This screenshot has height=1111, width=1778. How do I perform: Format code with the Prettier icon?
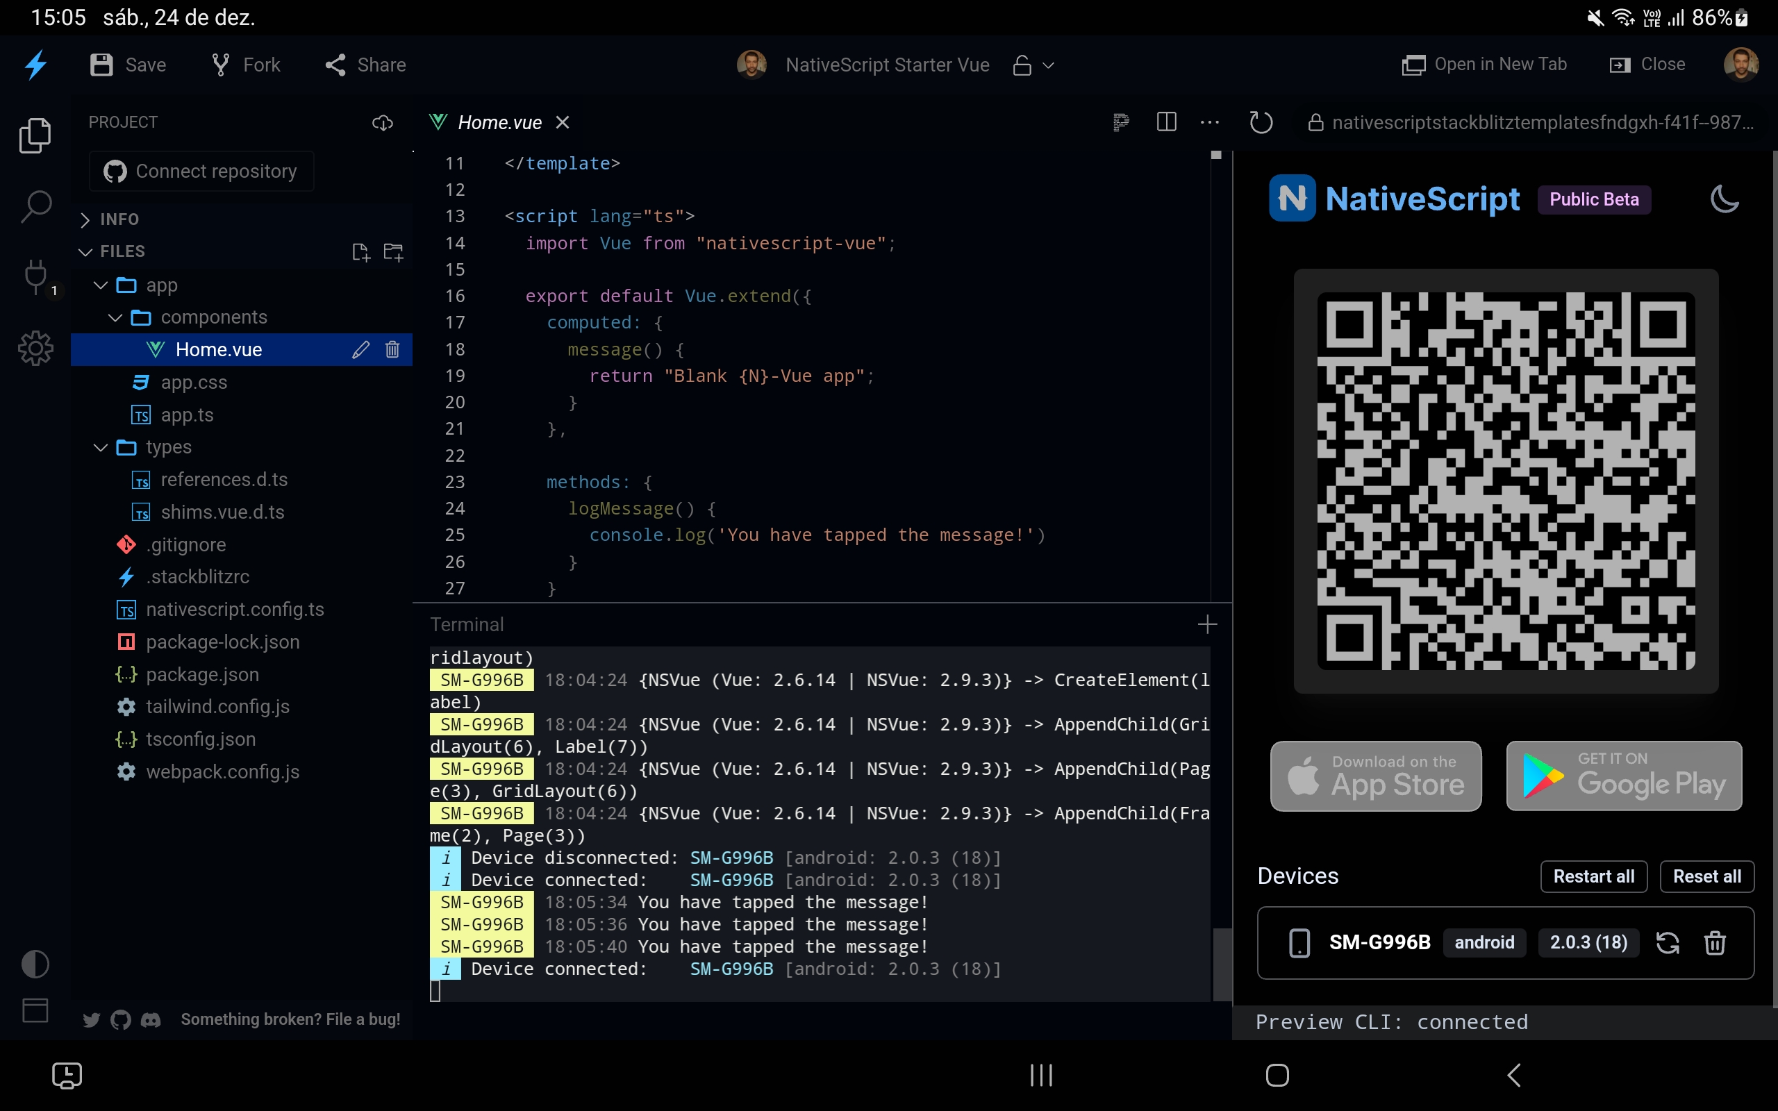tap(1120, 122)
